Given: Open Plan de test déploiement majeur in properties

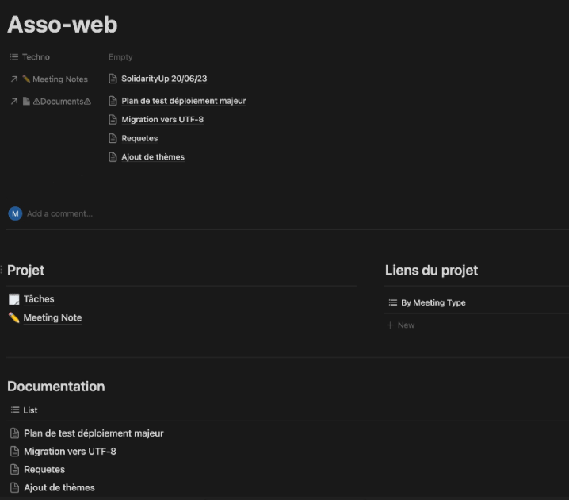Looking at the screenshot, I should point(183,101).
